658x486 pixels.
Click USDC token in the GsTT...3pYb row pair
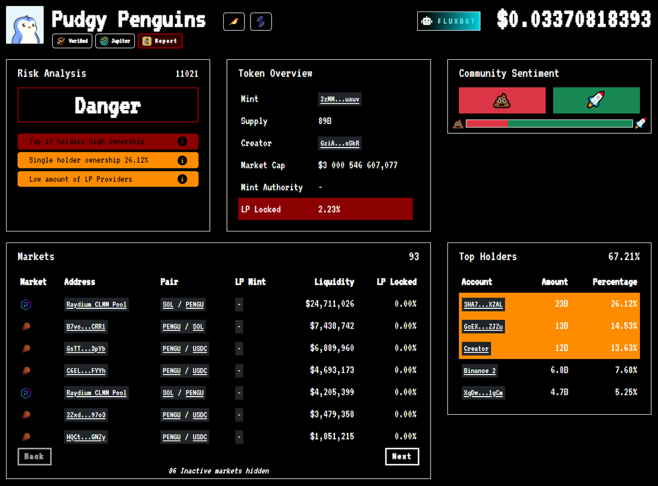click(200, 348)
